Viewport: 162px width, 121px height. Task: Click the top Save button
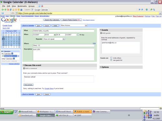click(x=39, y=25)
